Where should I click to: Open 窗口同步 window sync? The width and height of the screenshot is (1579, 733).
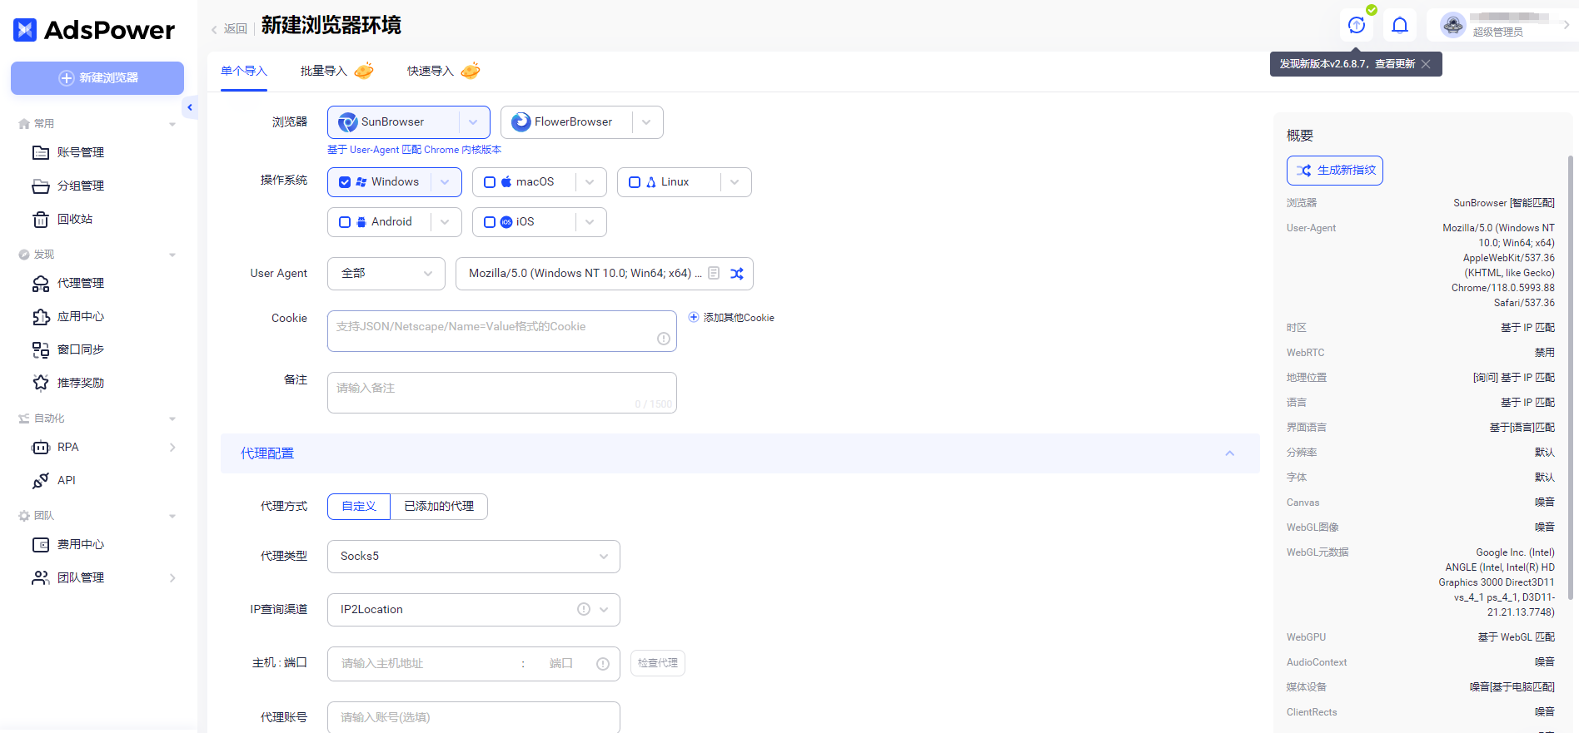(x=80, y=350)
